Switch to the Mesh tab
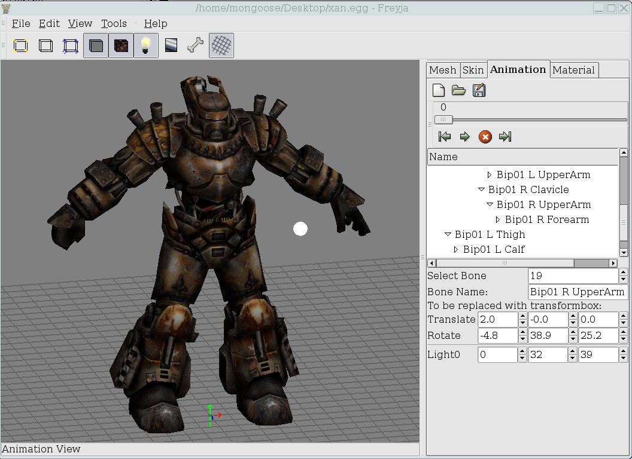632x459 pixels. pos(442,70)
